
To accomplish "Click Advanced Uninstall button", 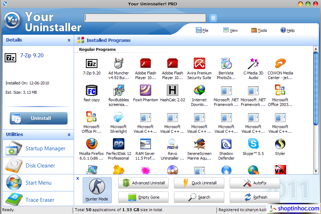I will click(x=143, y=183).
